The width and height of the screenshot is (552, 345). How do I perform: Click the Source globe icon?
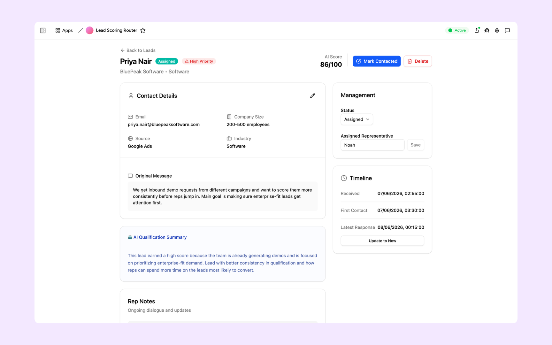[130, 139]
